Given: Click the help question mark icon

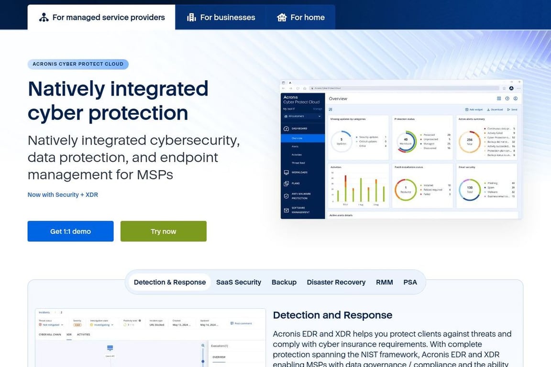Looking at the screenshot, I should [x=507, y=99].
